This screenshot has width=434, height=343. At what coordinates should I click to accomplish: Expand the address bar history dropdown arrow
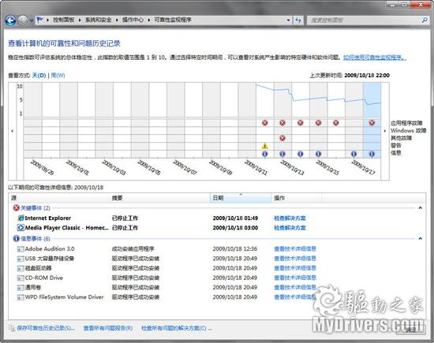coord(288,21)
